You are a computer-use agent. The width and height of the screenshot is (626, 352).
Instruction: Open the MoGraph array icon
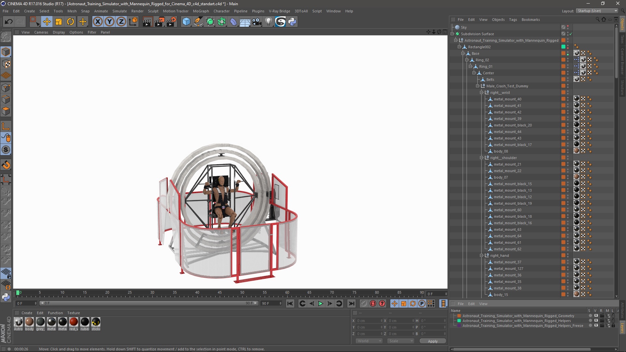222,22
